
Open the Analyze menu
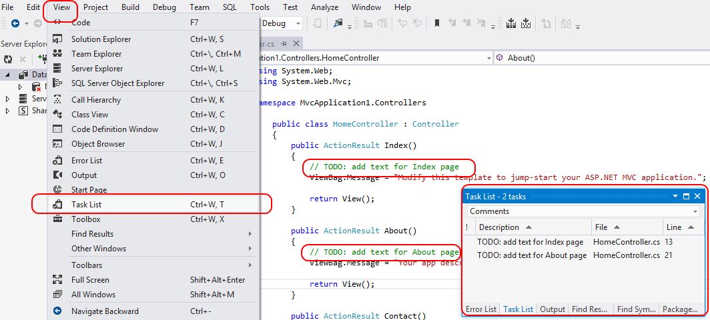[x=324, y=7]
